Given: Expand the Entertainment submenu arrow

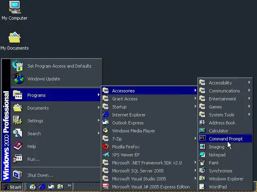Looking at the screenshot, I should tap(249, 98).
